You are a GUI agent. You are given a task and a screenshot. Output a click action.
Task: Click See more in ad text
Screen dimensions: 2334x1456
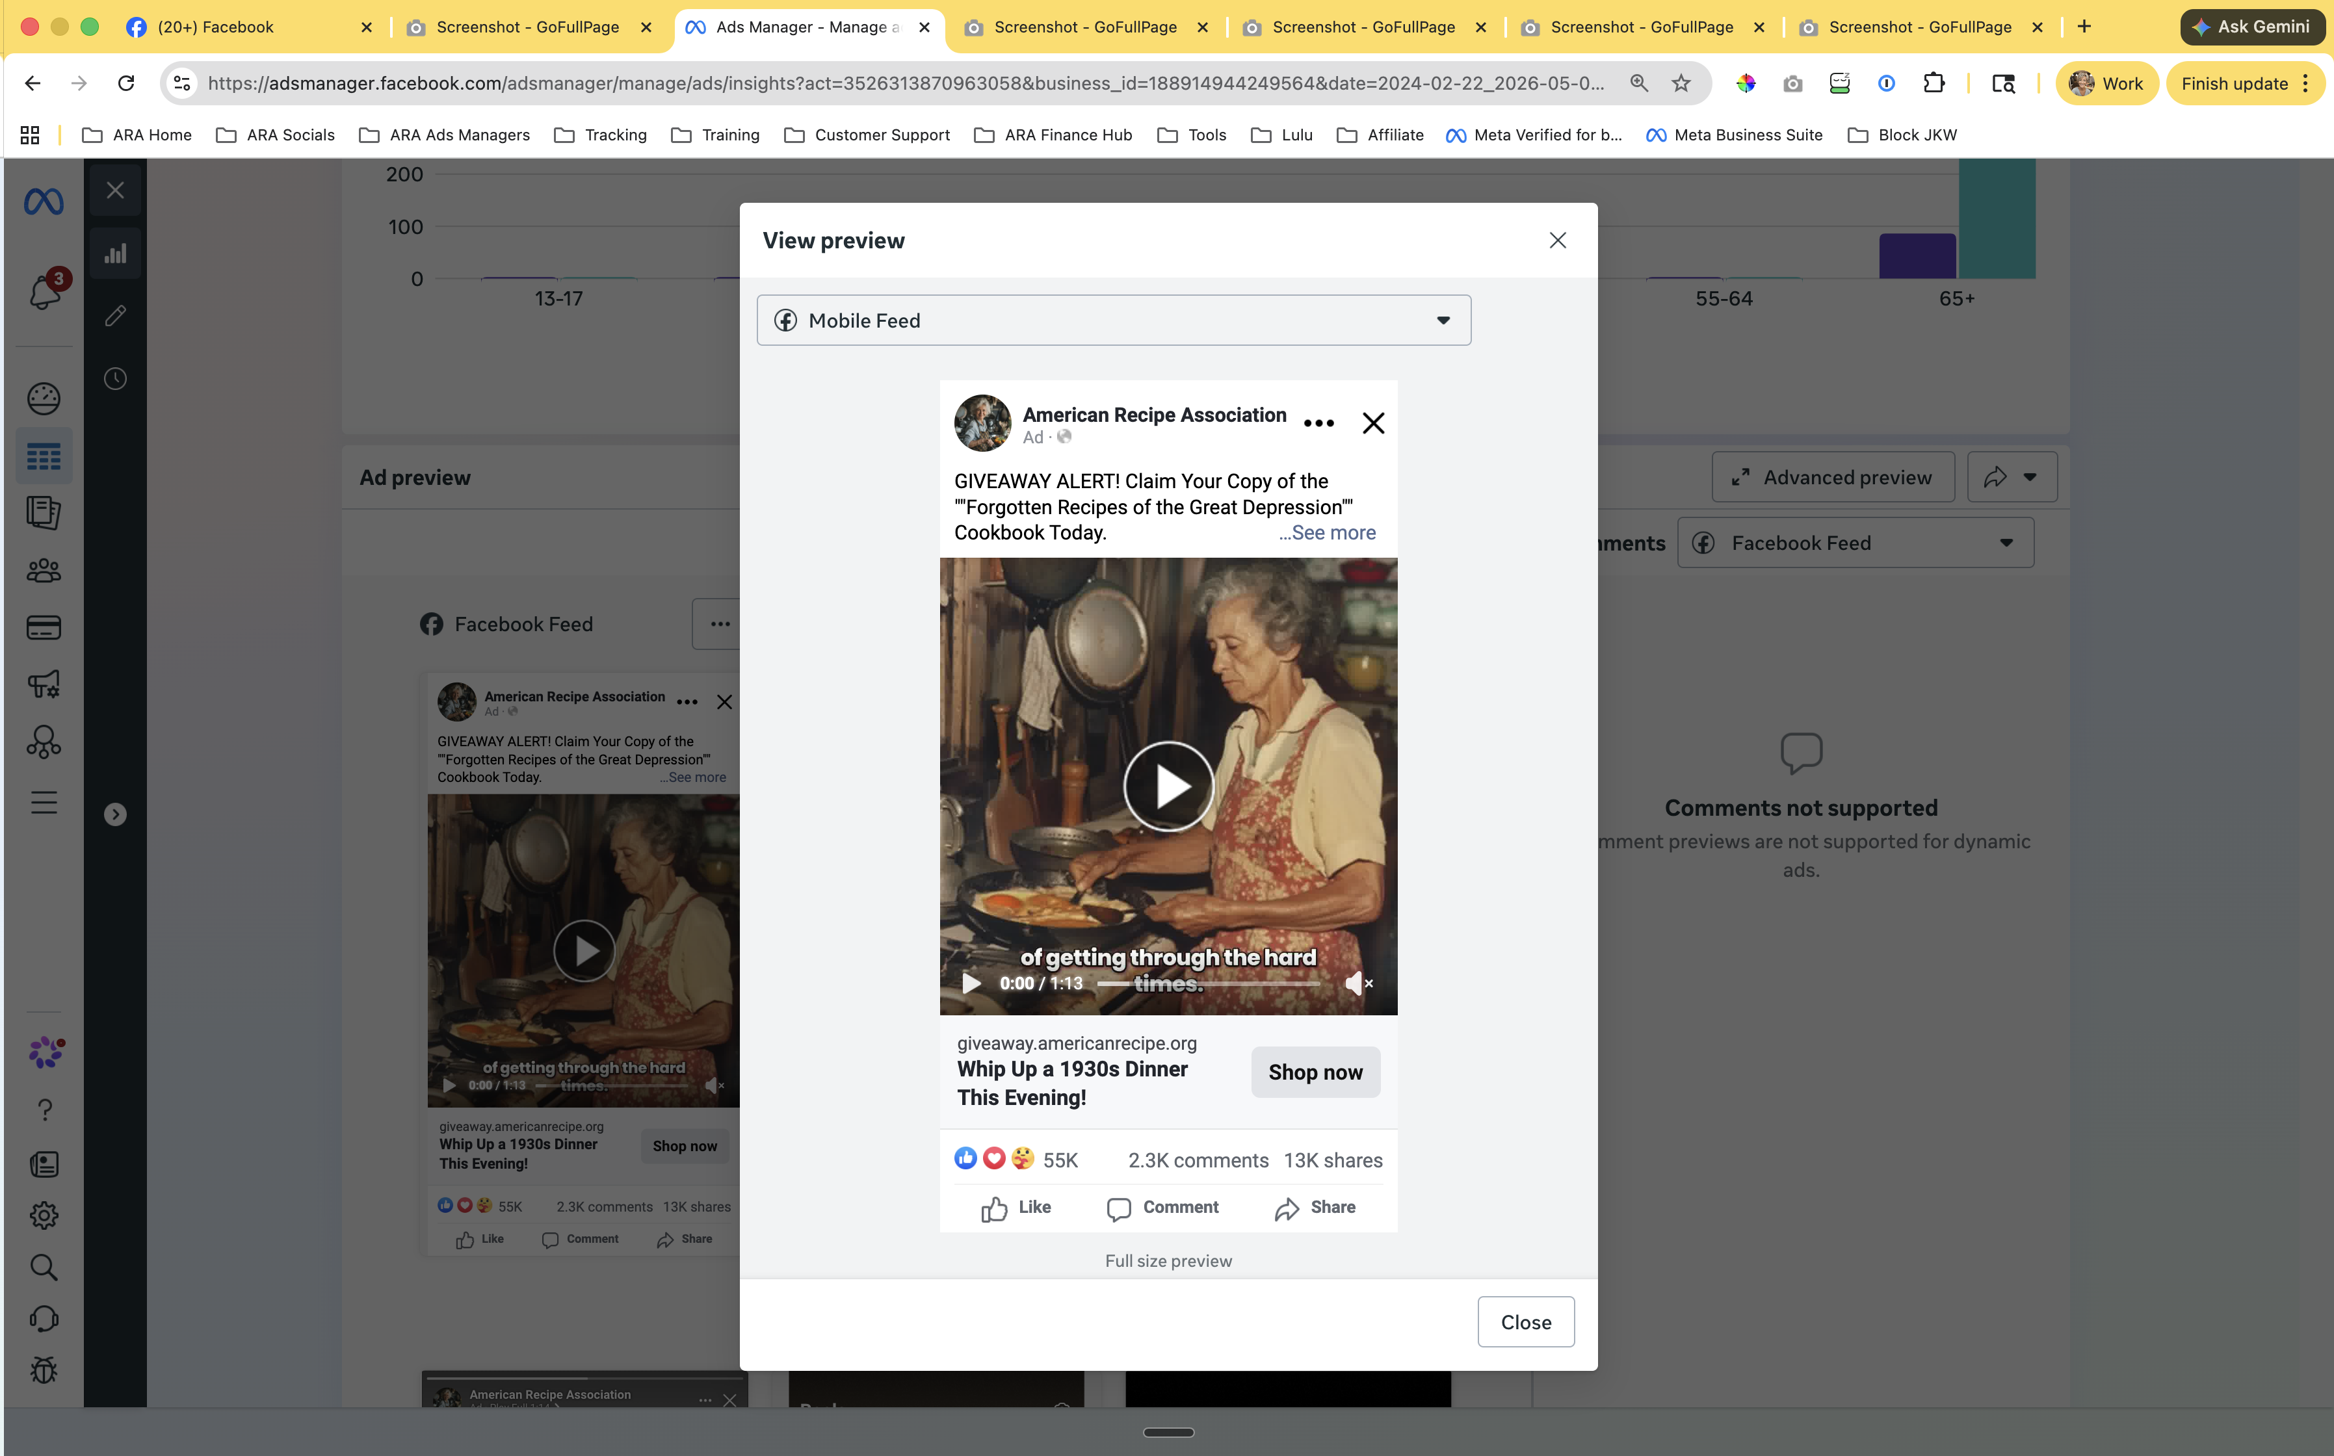coord(1328,532)
